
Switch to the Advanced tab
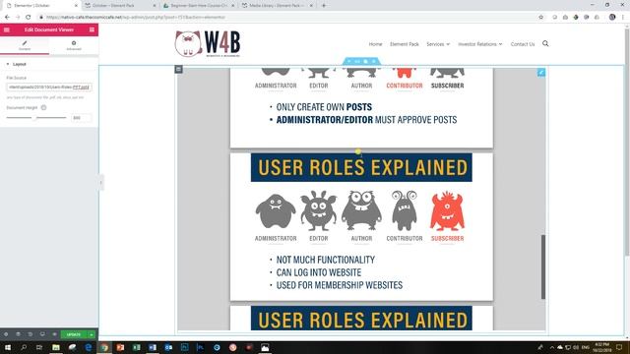coord(74,45)
